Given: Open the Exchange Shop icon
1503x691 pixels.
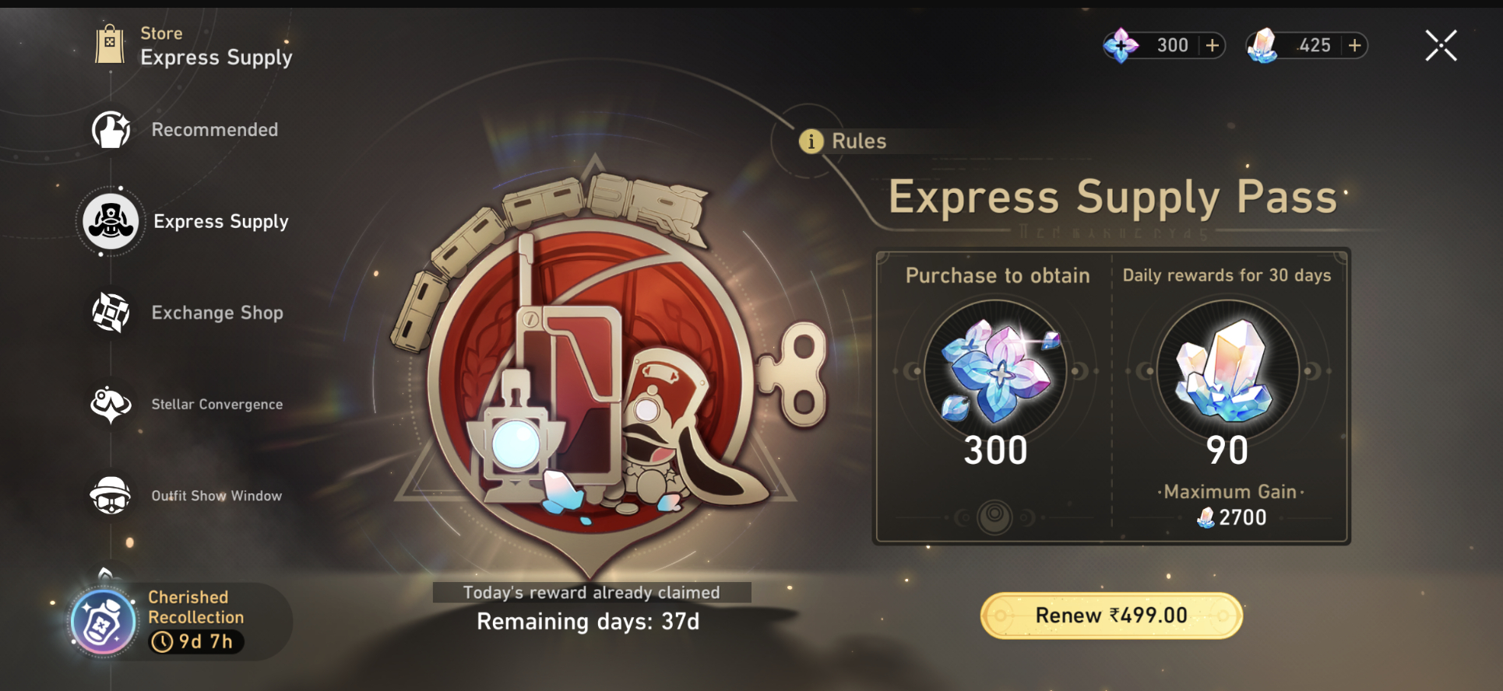Looking at the screenshot, I should tap(111, 313).
